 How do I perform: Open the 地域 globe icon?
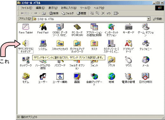pos(111,76)
